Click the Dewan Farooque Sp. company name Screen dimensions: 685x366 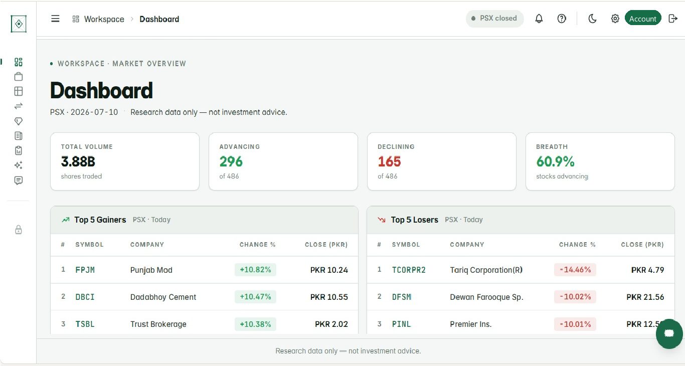click(487, 297)
